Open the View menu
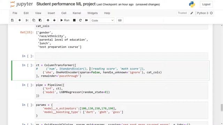 (x=38, y=13)
